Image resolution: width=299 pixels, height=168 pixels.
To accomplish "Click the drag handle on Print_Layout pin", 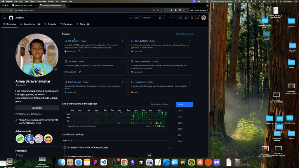I will coord(123,82).
